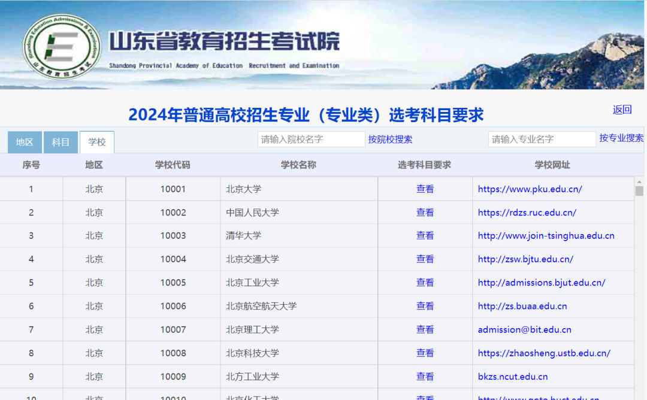
Task: Select the 北京工业大学 name cell
Action: 299,283
